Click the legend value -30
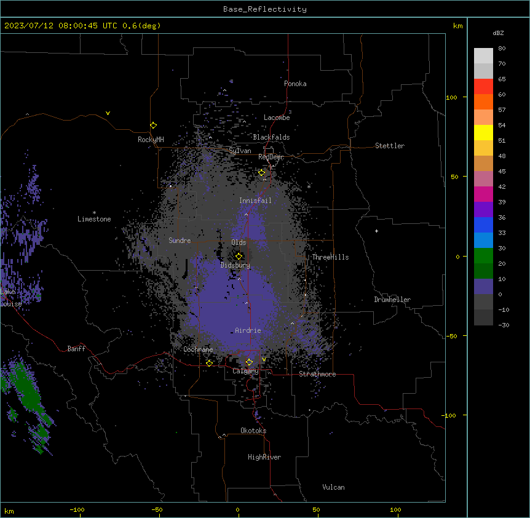 (x=504, y=325)
